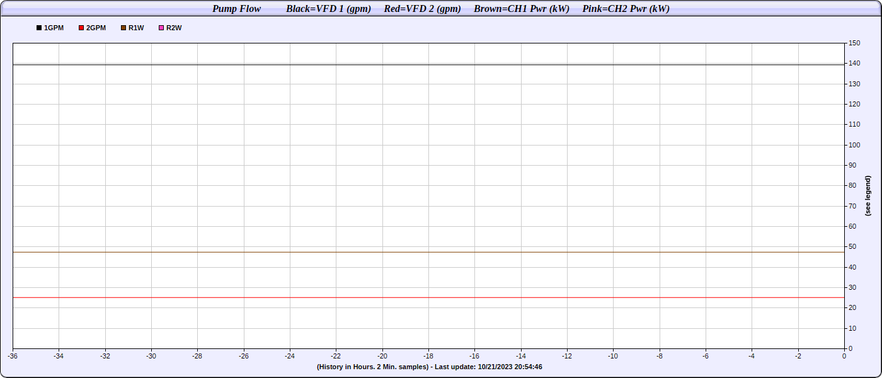The height and width of the screenshot is (378, 882).
Task: Toggle the 2GPM series label in legend
Action: click(x=96, y=28)
